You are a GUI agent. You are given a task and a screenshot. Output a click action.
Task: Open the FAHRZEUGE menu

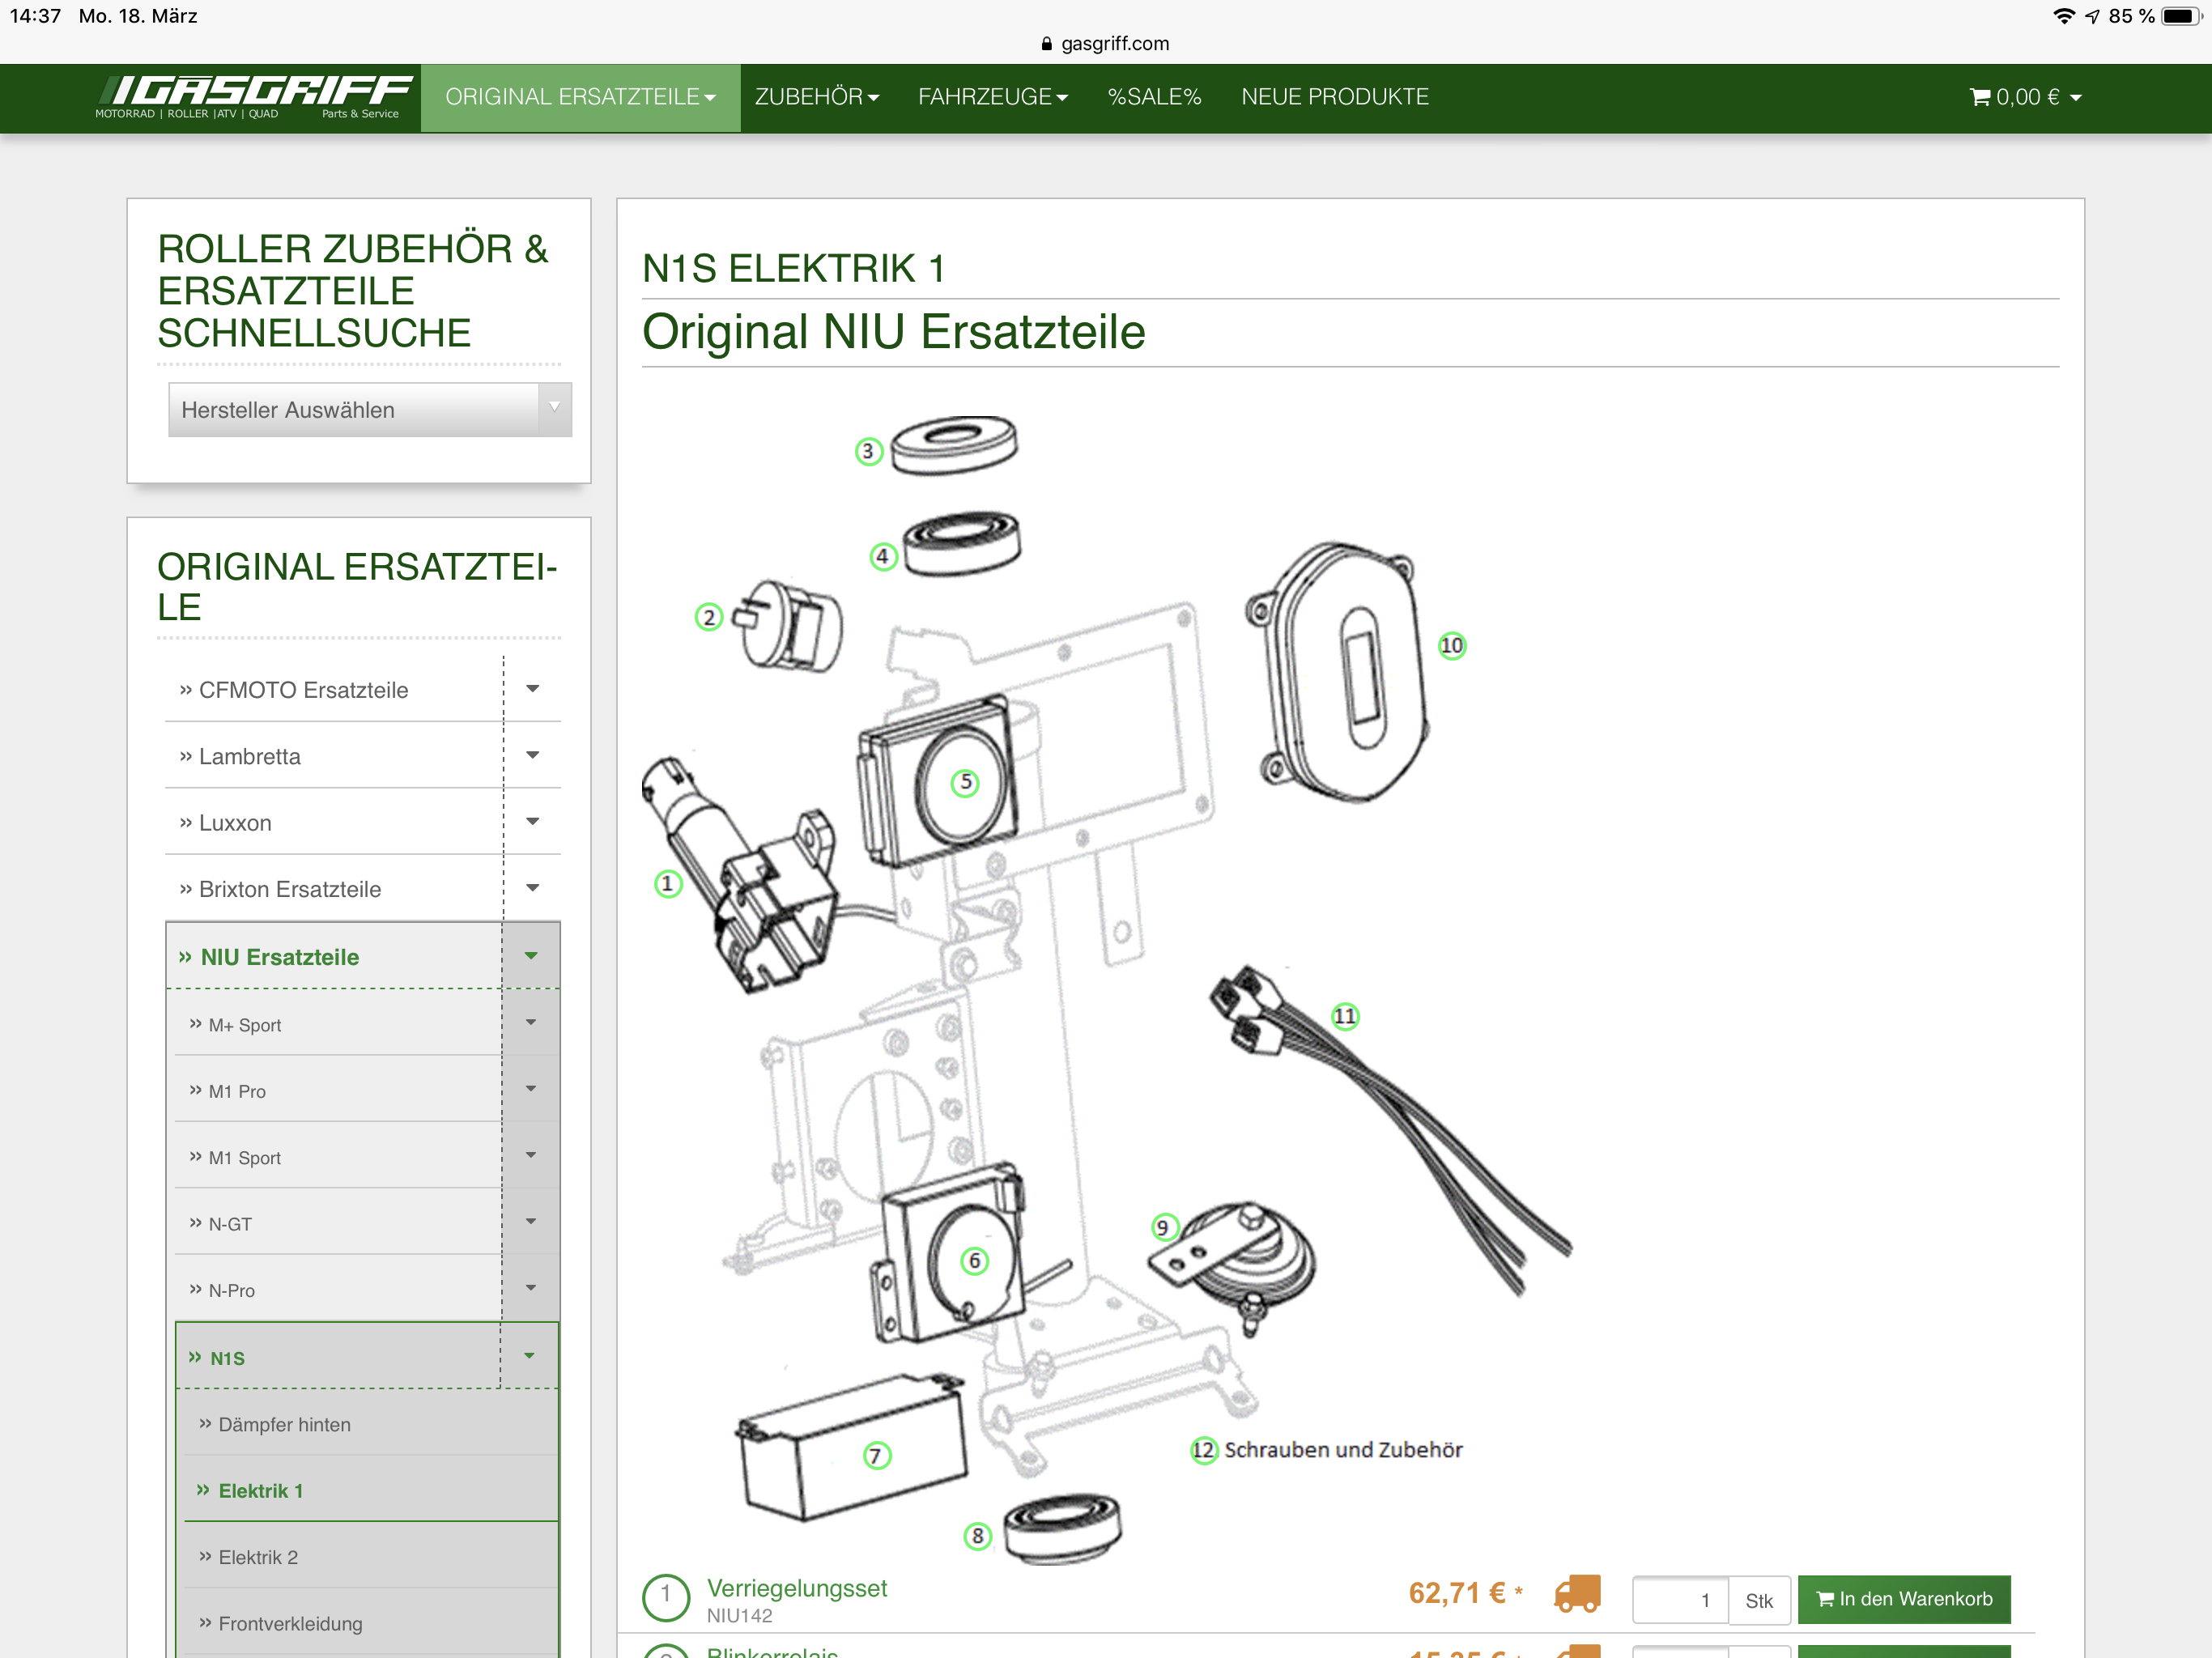click(992, 97)
